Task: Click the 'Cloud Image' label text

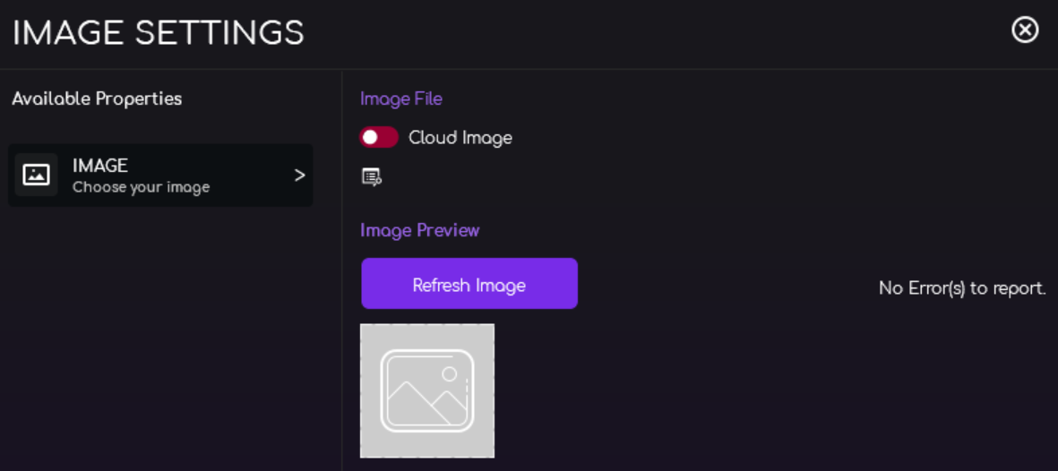Action: click(x=460, y=138)
